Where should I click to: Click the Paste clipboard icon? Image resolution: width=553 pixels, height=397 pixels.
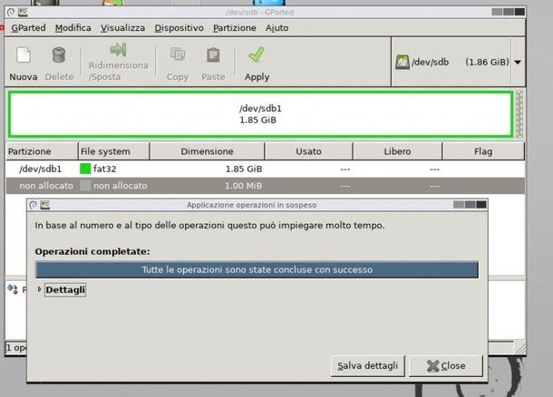point(213,54)
